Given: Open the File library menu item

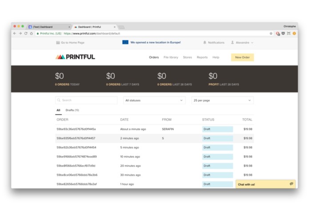Looking at the screenshot, I should [x=171, y=57].
